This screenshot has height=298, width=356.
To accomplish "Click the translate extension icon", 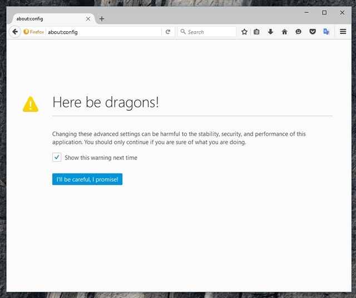I will click(327, 32).
